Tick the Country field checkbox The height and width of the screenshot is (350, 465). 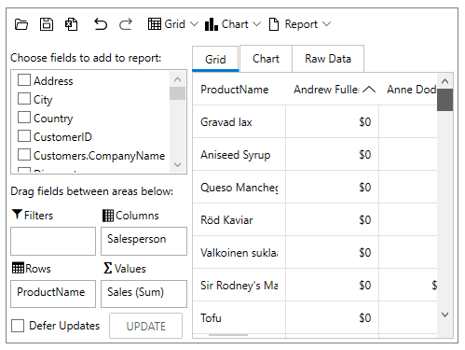[24, 118]
